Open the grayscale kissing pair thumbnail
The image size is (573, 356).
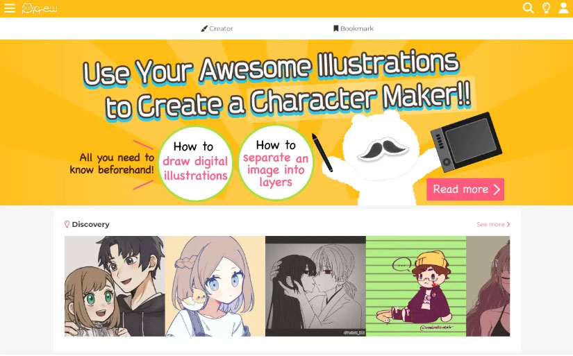[x=315, y=286]
